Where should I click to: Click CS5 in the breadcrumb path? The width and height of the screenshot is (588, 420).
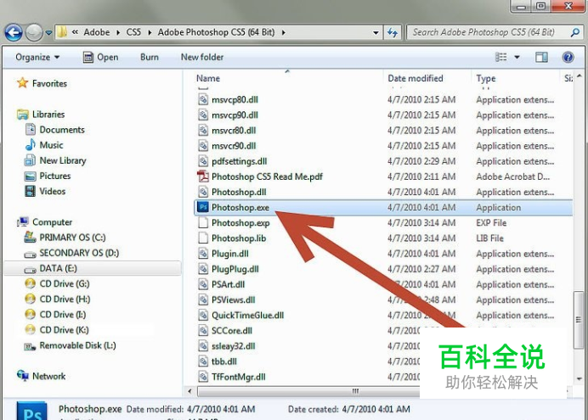pyautogui.click(x=133, y=32)
